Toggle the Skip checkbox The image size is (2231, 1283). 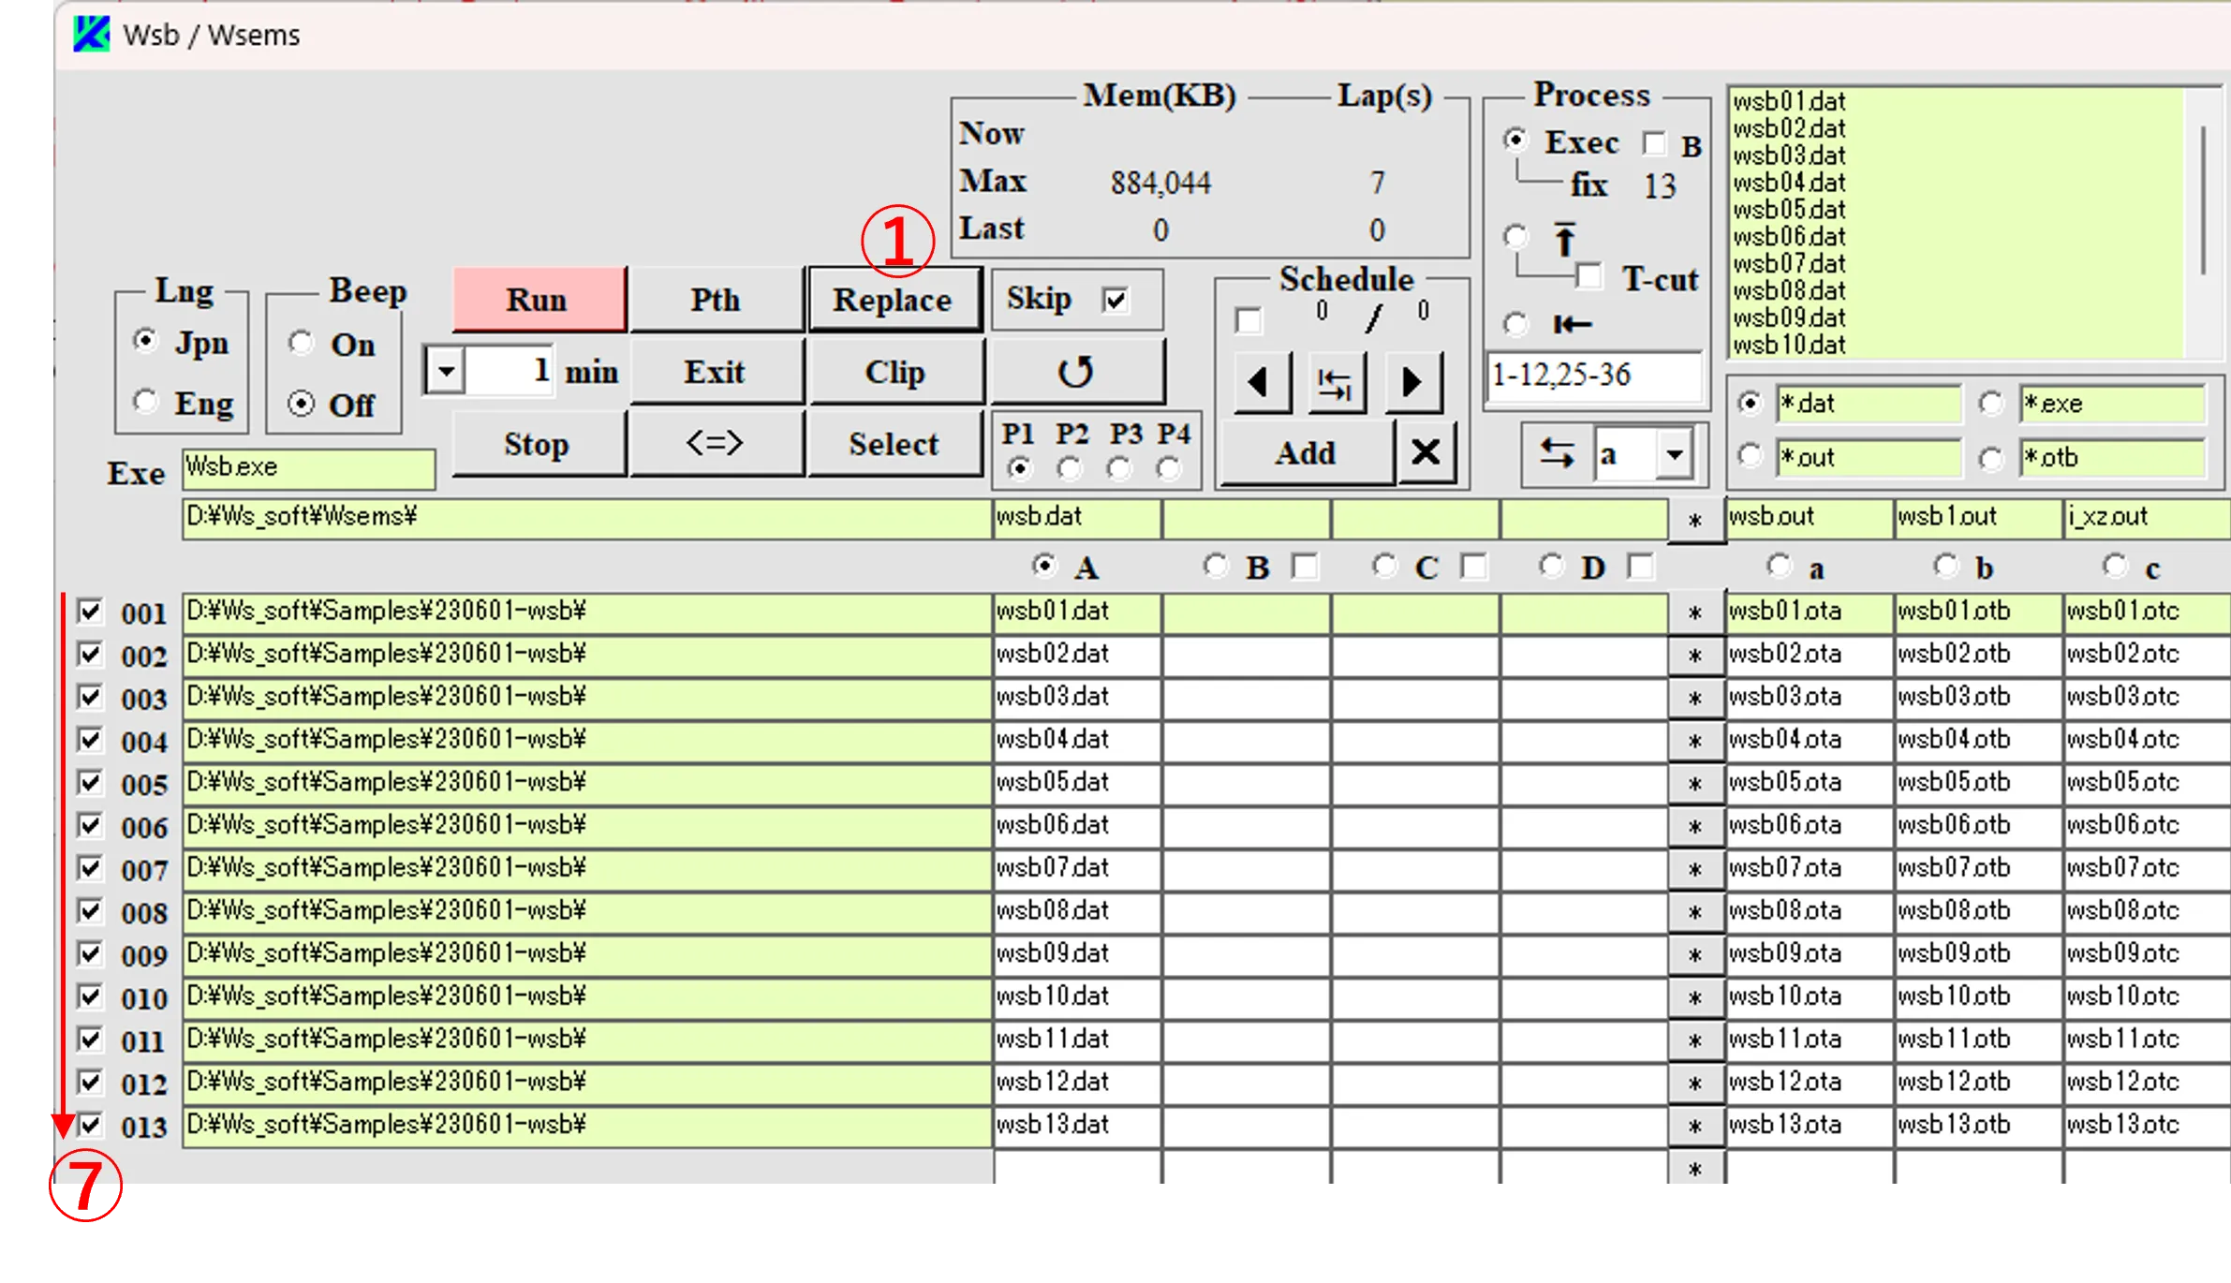[x=1115, y=301]
